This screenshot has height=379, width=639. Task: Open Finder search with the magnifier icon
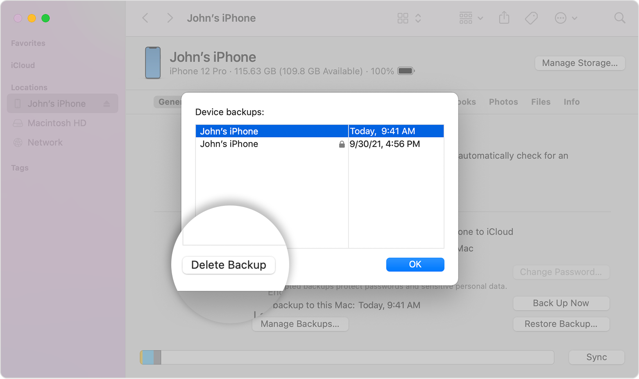[620, 18]
